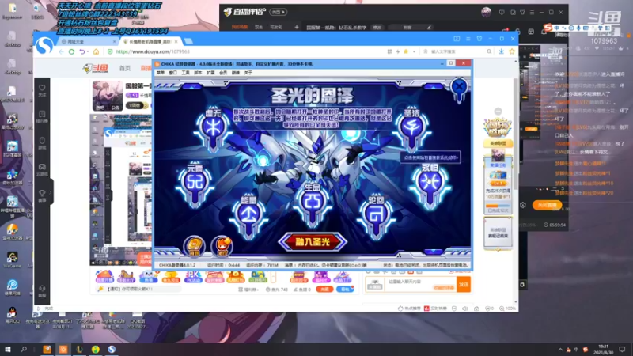Image resolution: width=633 pixels, height=356 pixels.
Task: Open a new browser tab
Action: tap(188, 41)
